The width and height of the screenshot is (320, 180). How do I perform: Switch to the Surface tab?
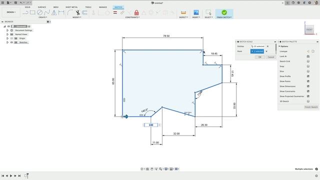tap(42, 7)
